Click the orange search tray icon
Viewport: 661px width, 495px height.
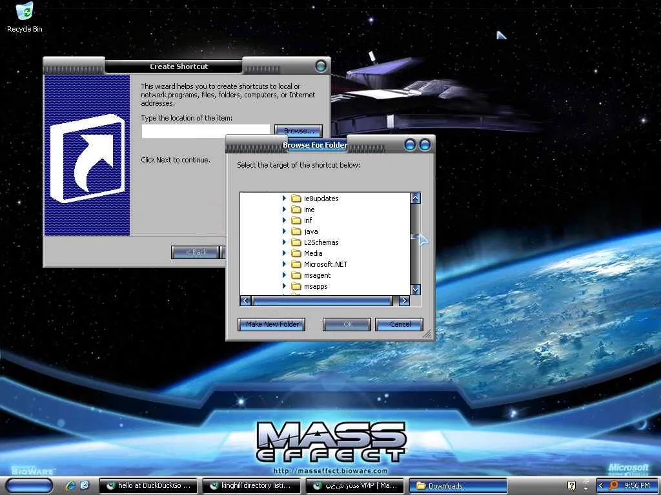coord(613,485)
